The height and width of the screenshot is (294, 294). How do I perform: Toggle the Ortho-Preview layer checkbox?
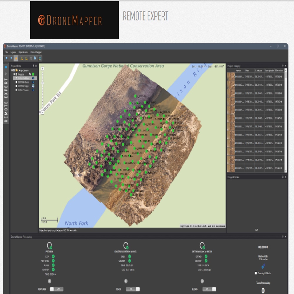(16, 90)
